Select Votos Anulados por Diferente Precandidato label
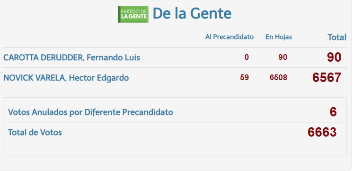 (x=90, y=112)
